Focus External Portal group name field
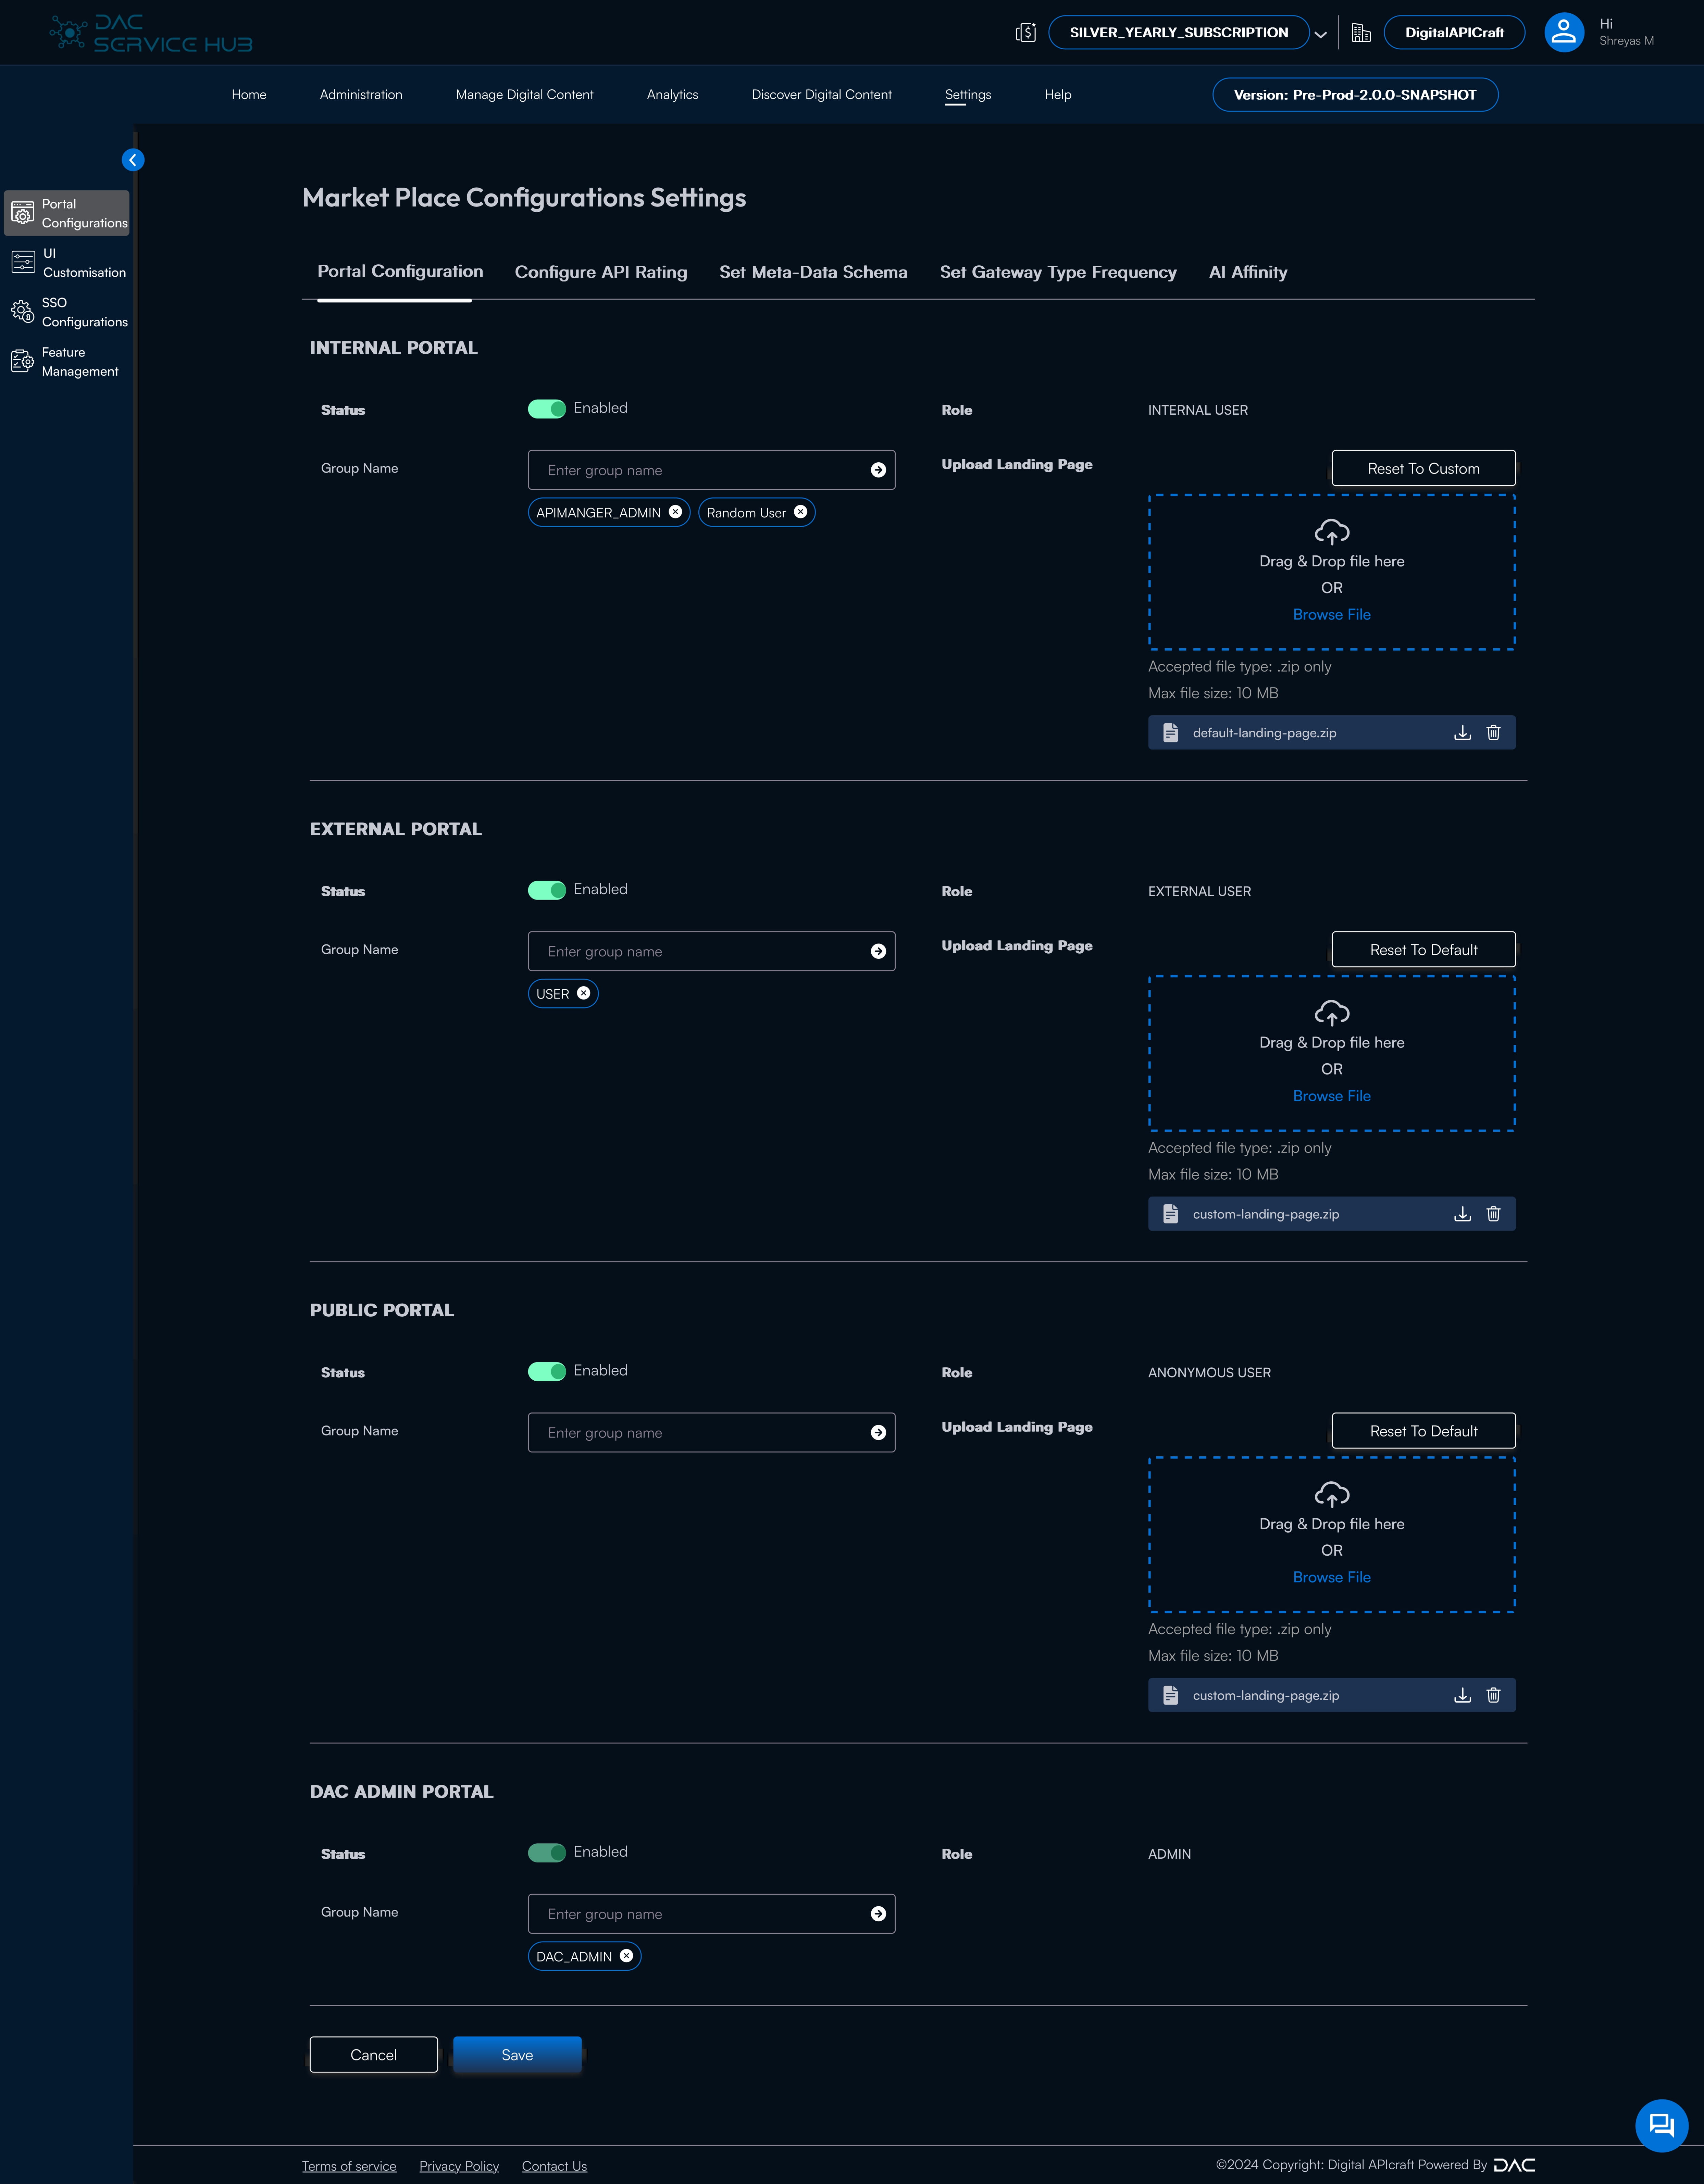 click(711, 951)
